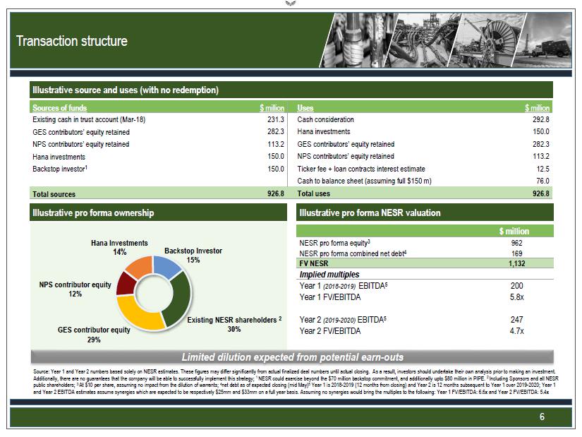This screenshot has height=437, width=582.
Task: Click the 'Illustrative pro forma NESR valuation' header
Action: [425, 213]
